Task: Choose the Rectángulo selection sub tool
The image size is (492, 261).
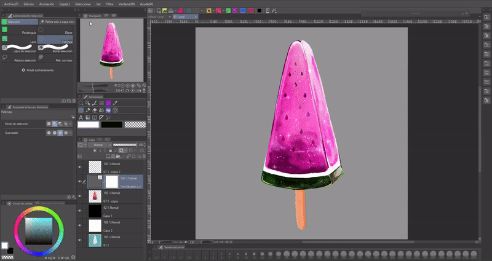Action: click(x=18, y=29)
